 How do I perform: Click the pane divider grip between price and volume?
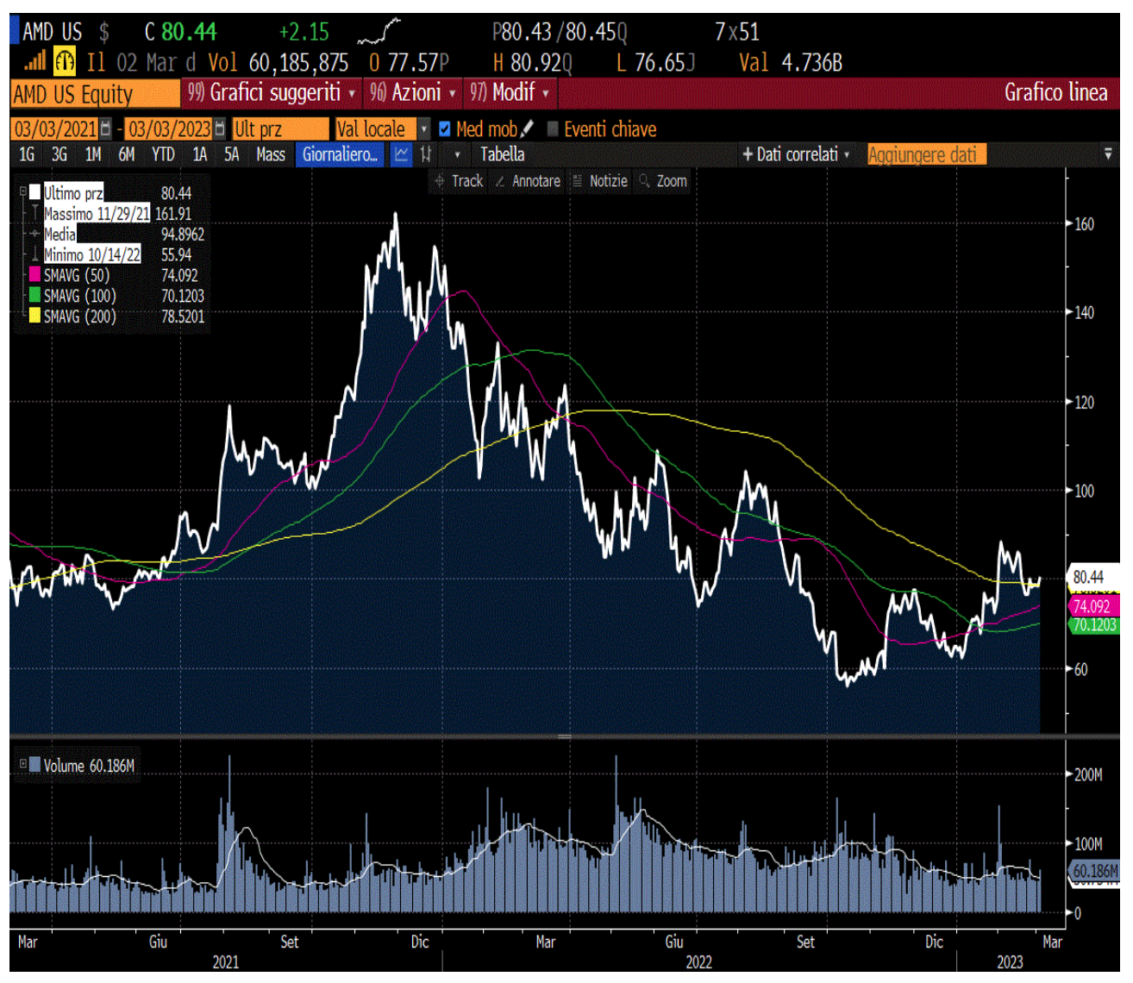click(565, 737)
